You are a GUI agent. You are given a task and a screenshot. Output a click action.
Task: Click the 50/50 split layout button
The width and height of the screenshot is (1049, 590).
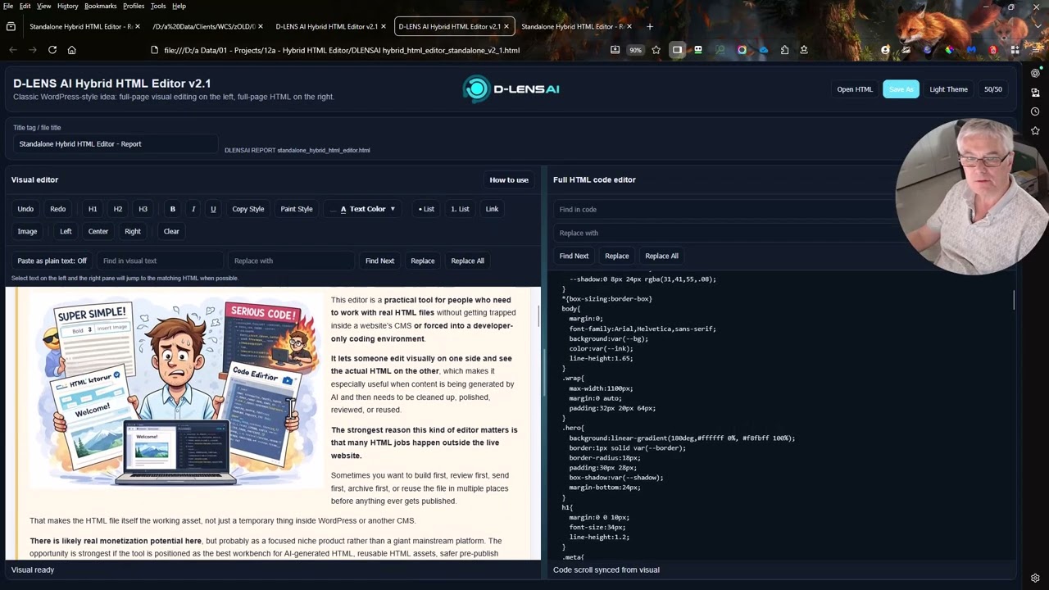click(x=992, y=89)
